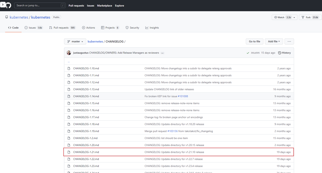Go to parent directory (..) row
The height and width of the screenshot is (173, 322).
(179, 62)
